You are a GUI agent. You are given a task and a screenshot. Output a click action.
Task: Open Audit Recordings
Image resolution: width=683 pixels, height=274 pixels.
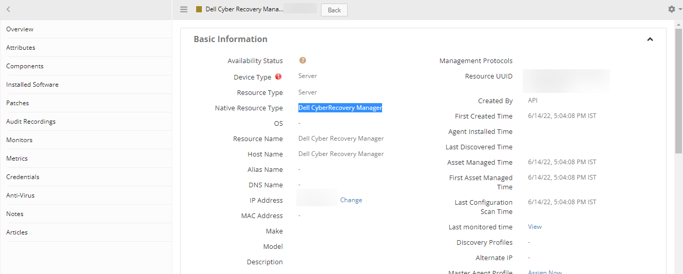(x=86, y=122)
